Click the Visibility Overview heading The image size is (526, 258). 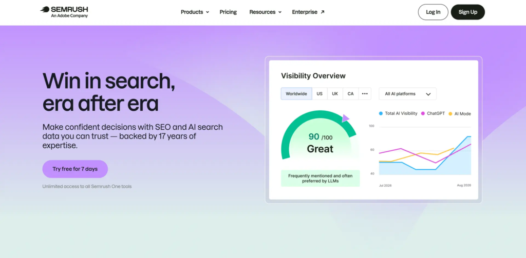pos(313,76)
